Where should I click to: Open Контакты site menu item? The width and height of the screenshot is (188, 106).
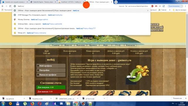(x=130, y=45)
